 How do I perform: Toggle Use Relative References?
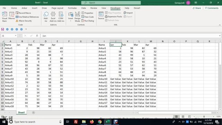(x=27, y=17)
